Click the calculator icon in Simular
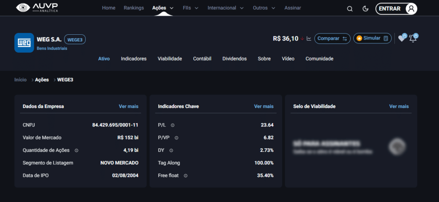Viewport: 439px width, 202px height. pyautogui.click(x=386, y=38)
